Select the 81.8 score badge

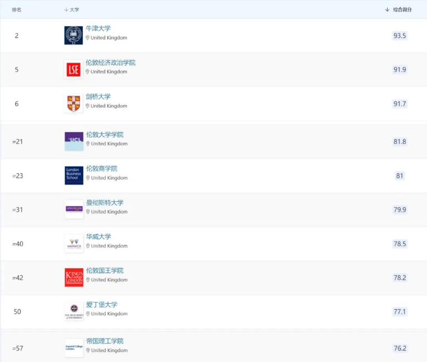pyautogui.click(x=400, y=142)
